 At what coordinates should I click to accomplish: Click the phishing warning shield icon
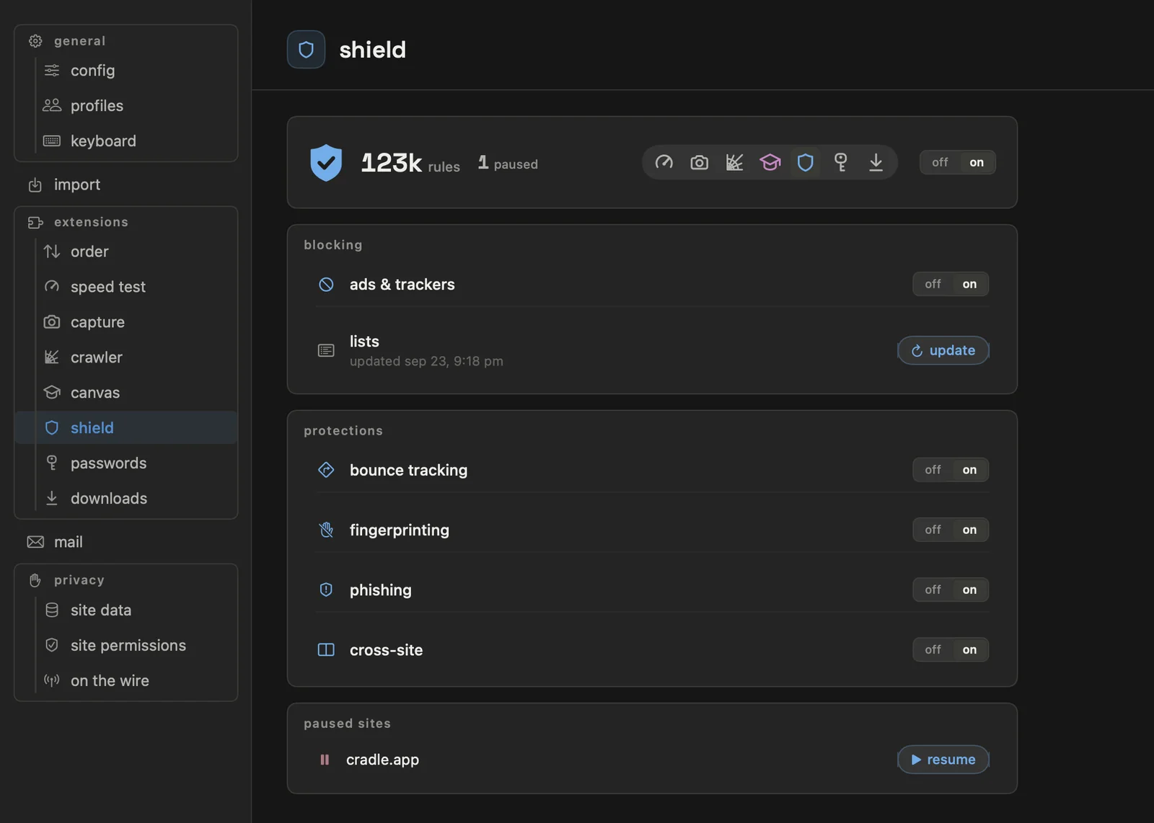coord(326,590)
